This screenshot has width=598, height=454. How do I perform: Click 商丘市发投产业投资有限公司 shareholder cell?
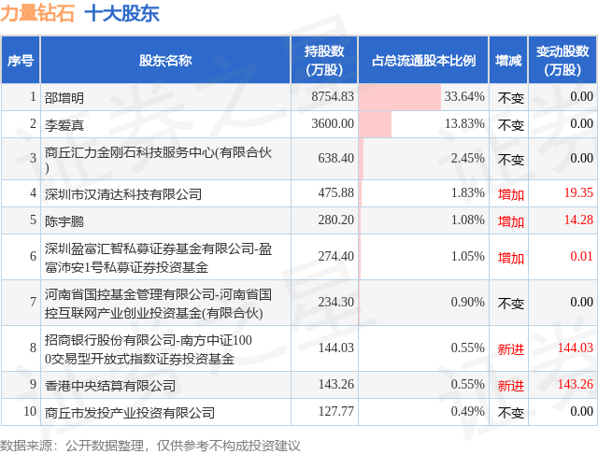[x=165, y=413]
